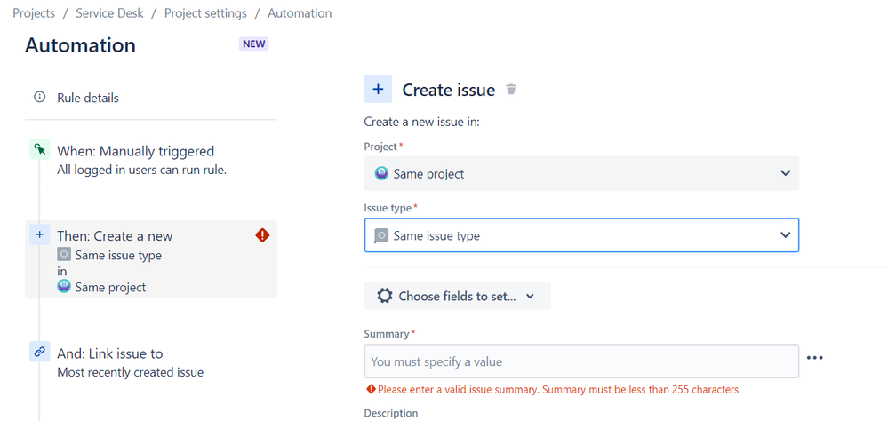
Task: Click the plus icon beside Then: Create a new
Action: click(x=40, y=234)
